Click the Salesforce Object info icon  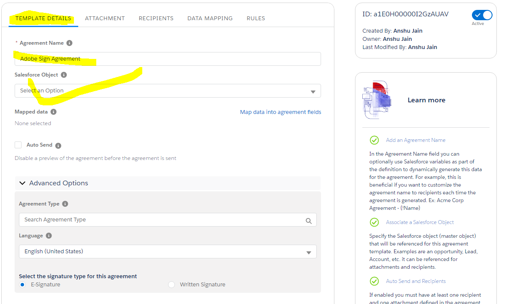64,75
